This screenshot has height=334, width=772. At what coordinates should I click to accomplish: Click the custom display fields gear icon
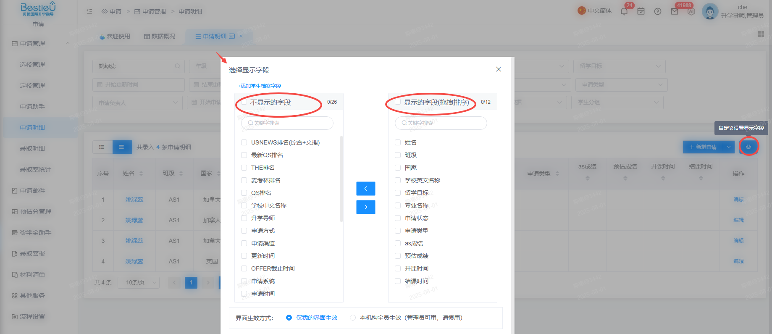[x=748, y=147]
